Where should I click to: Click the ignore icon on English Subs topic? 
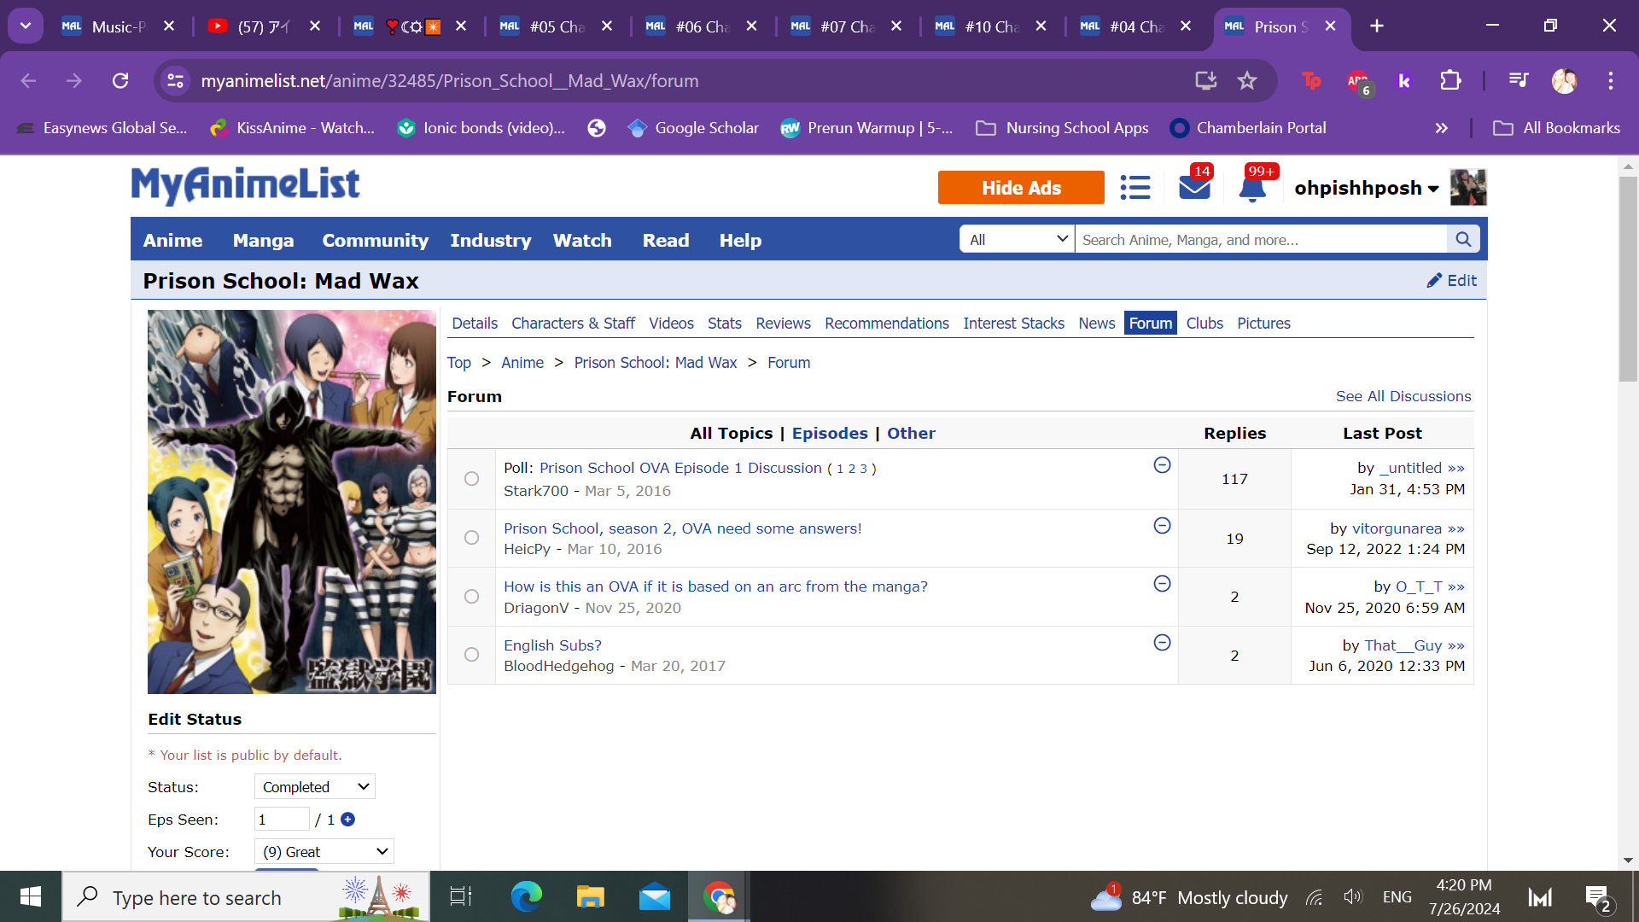click(x=1162, y=643)
